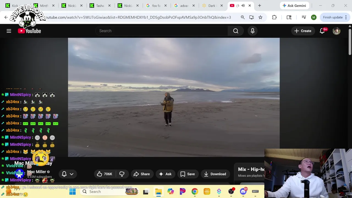
Task: Open the Chrome profile M avatar
Action: [x=313, y=17]
